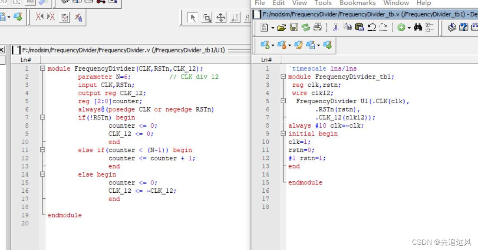Click the Compile stack icon with blue arrow

click(x=452, y=27)
